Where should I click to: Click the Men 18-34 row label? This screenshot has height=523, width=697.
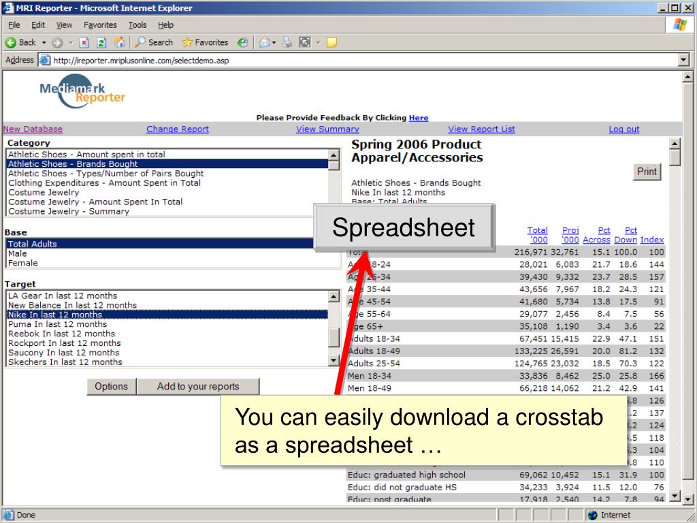coord(370,376)
